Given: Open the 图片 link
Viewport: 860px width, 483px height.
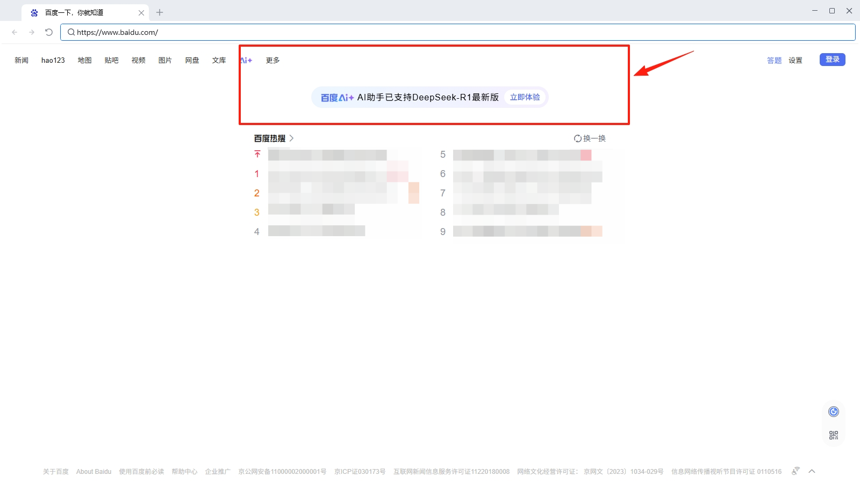Looking at the screenshot, I should (166, 60).
